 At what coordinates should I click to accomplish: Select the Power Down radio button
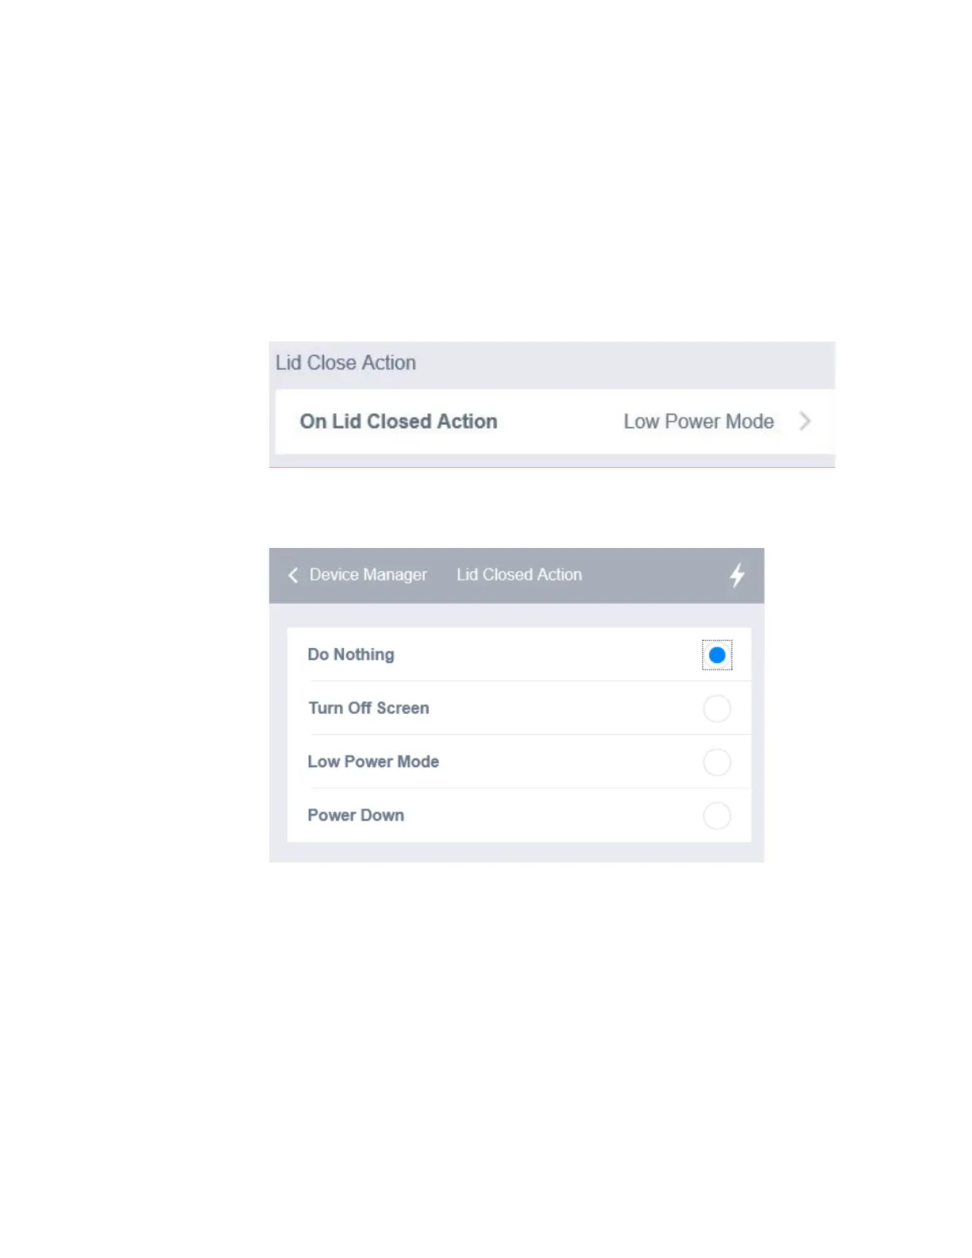pos(716,816)
